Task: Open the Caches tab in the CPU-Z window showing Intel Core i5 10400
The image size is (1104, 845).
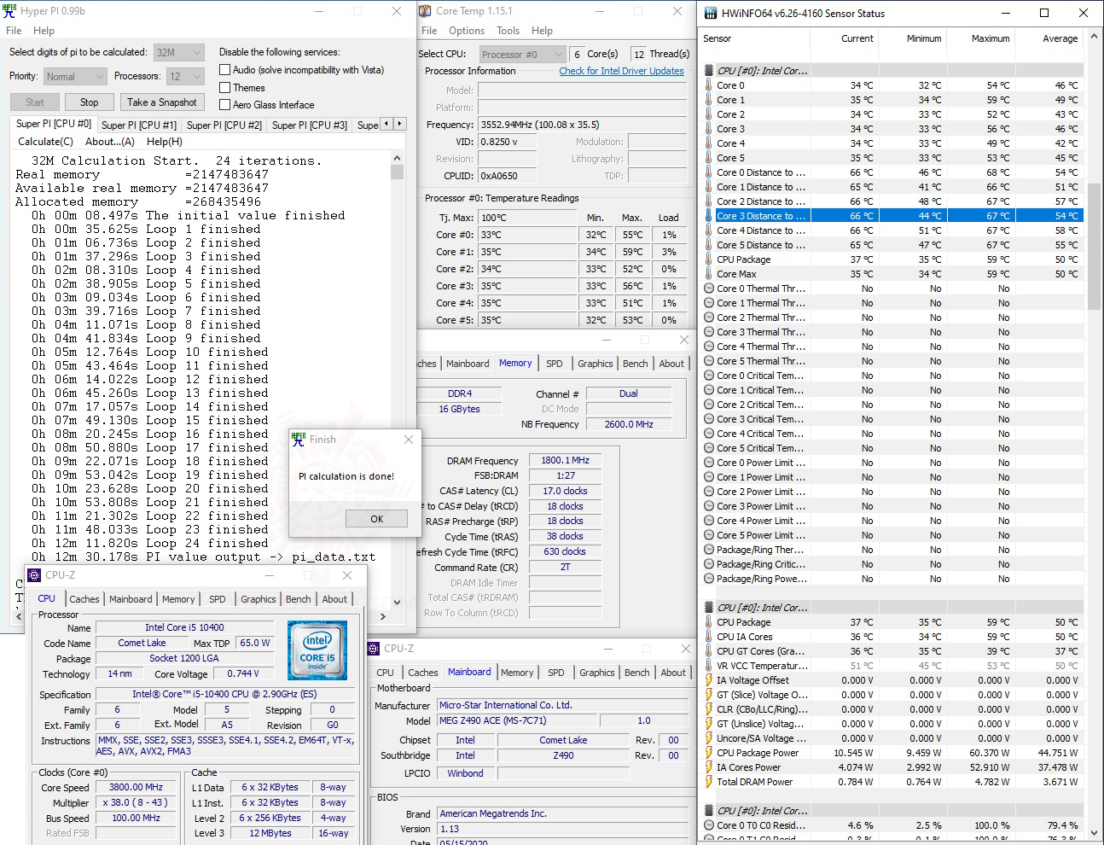Action: (84, 599)
